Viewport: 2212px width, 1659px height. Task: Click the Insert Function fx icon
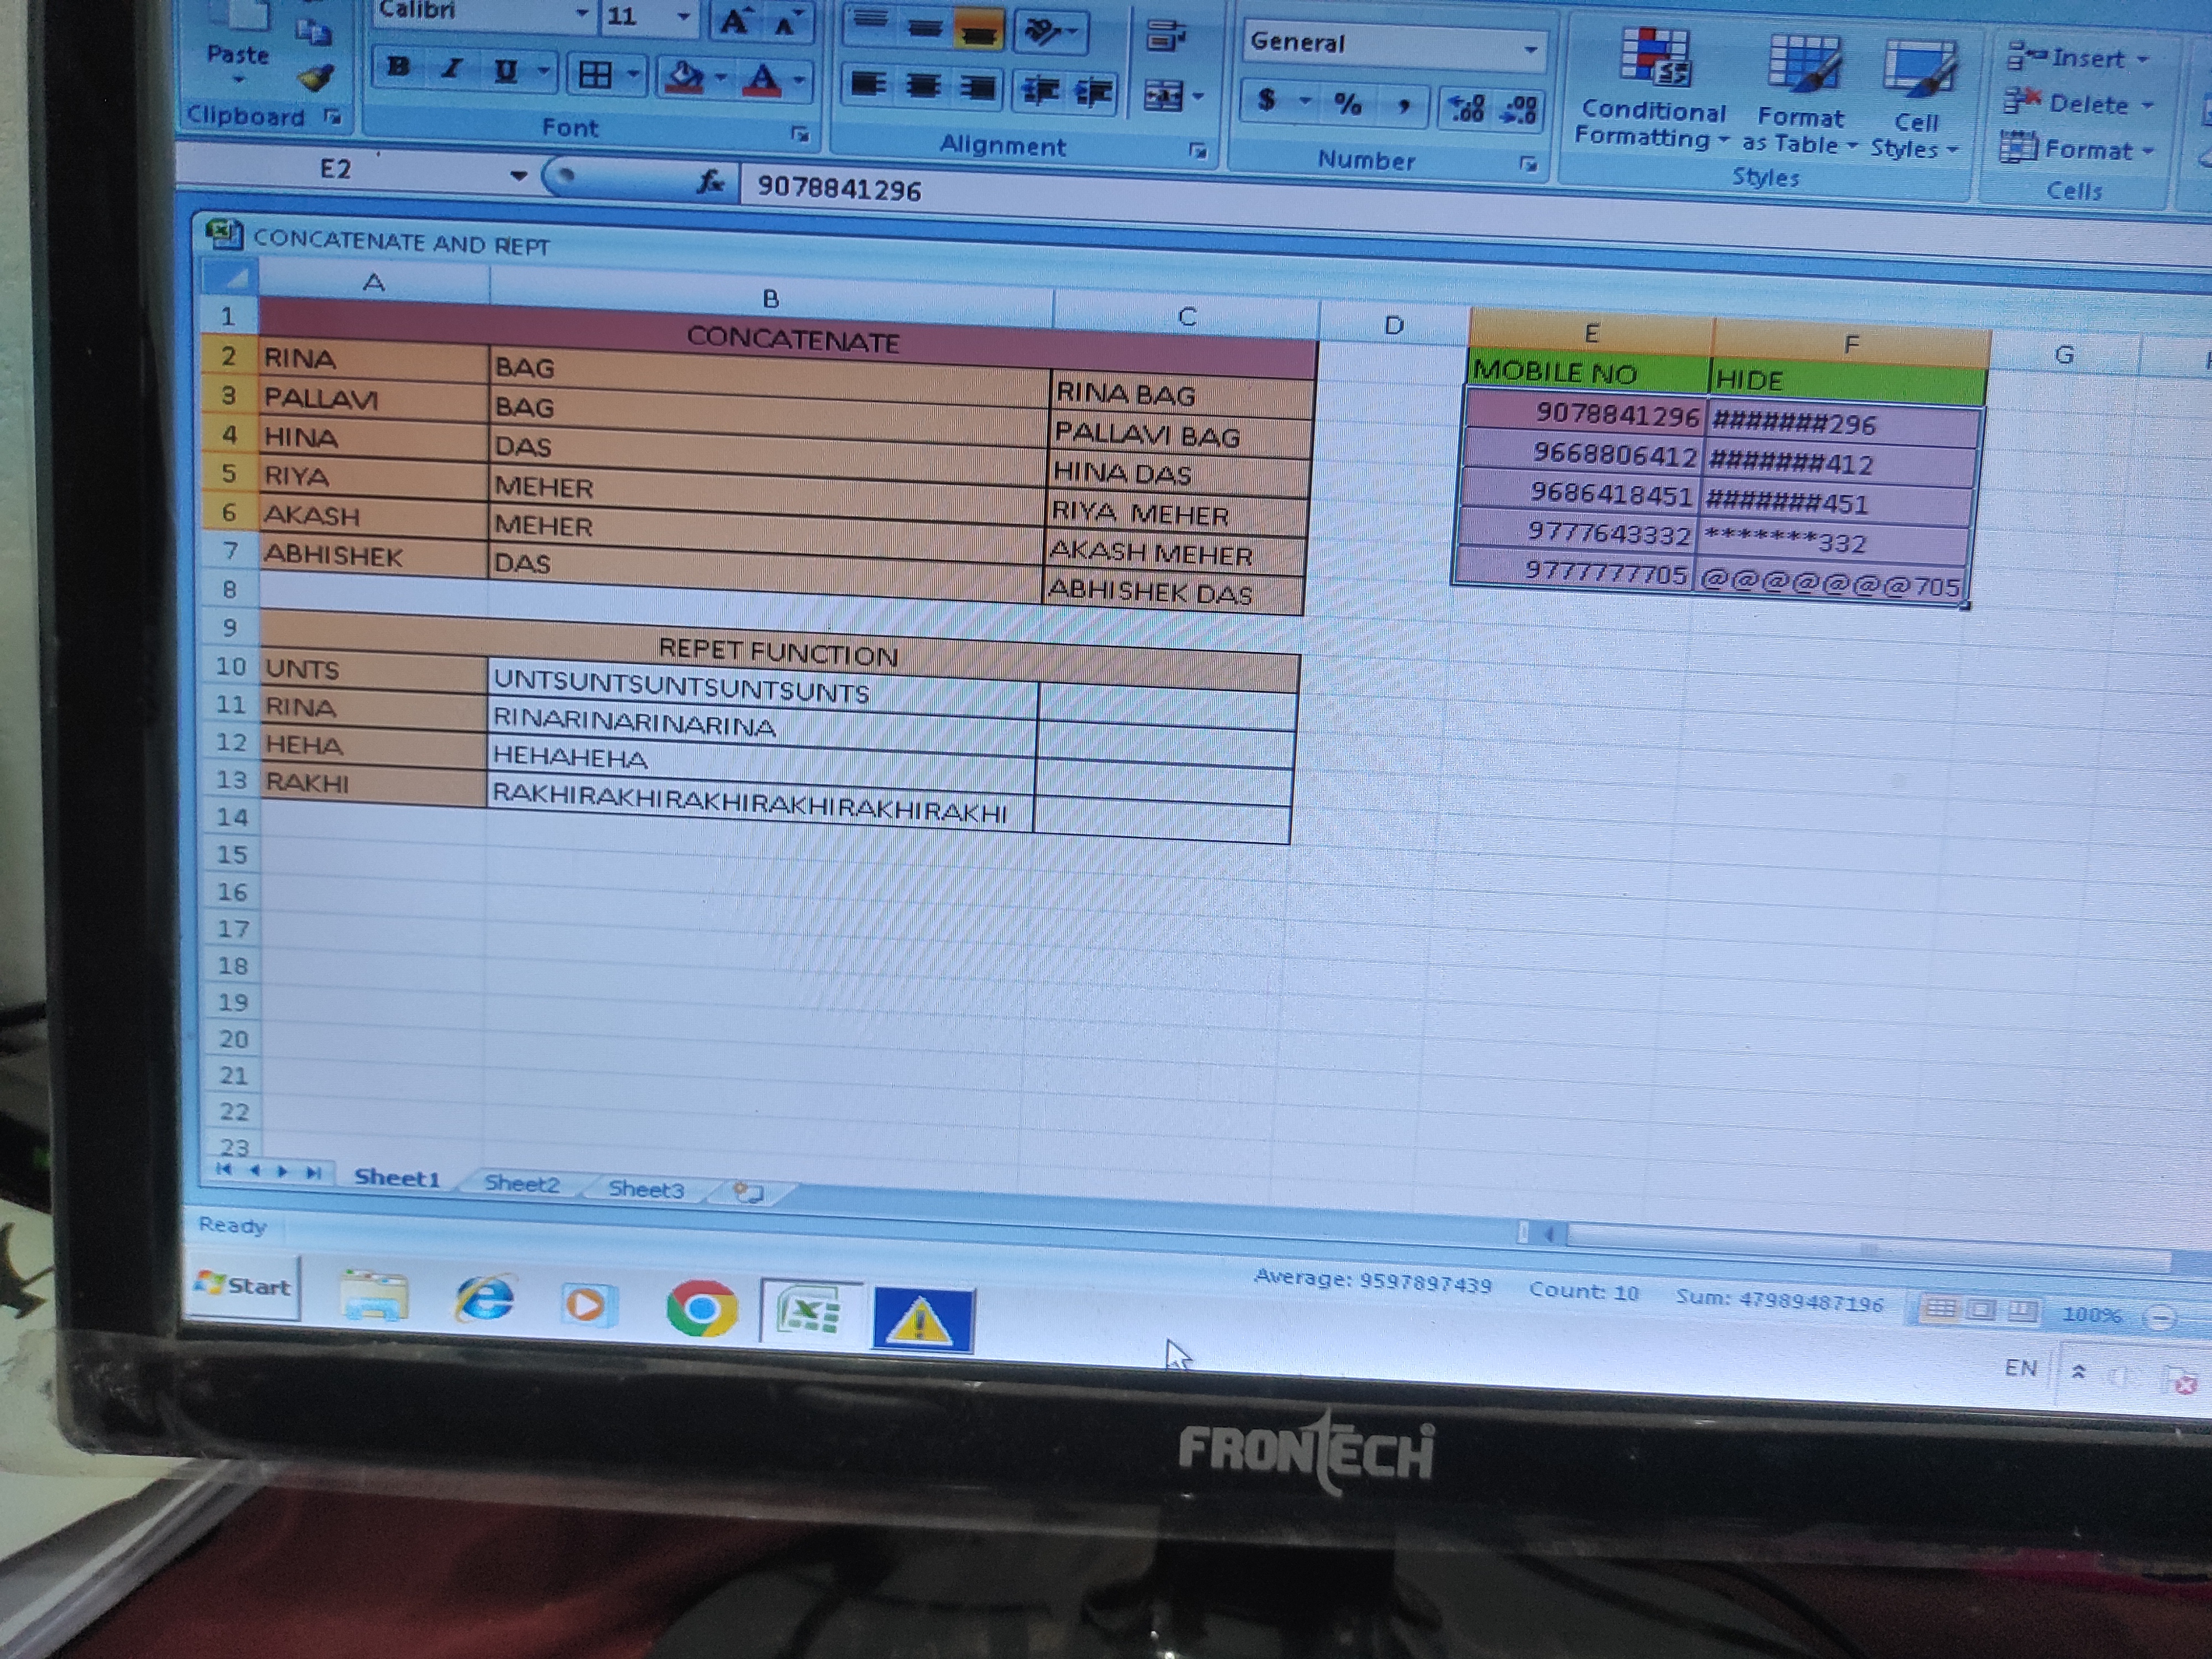click(709, 181)
